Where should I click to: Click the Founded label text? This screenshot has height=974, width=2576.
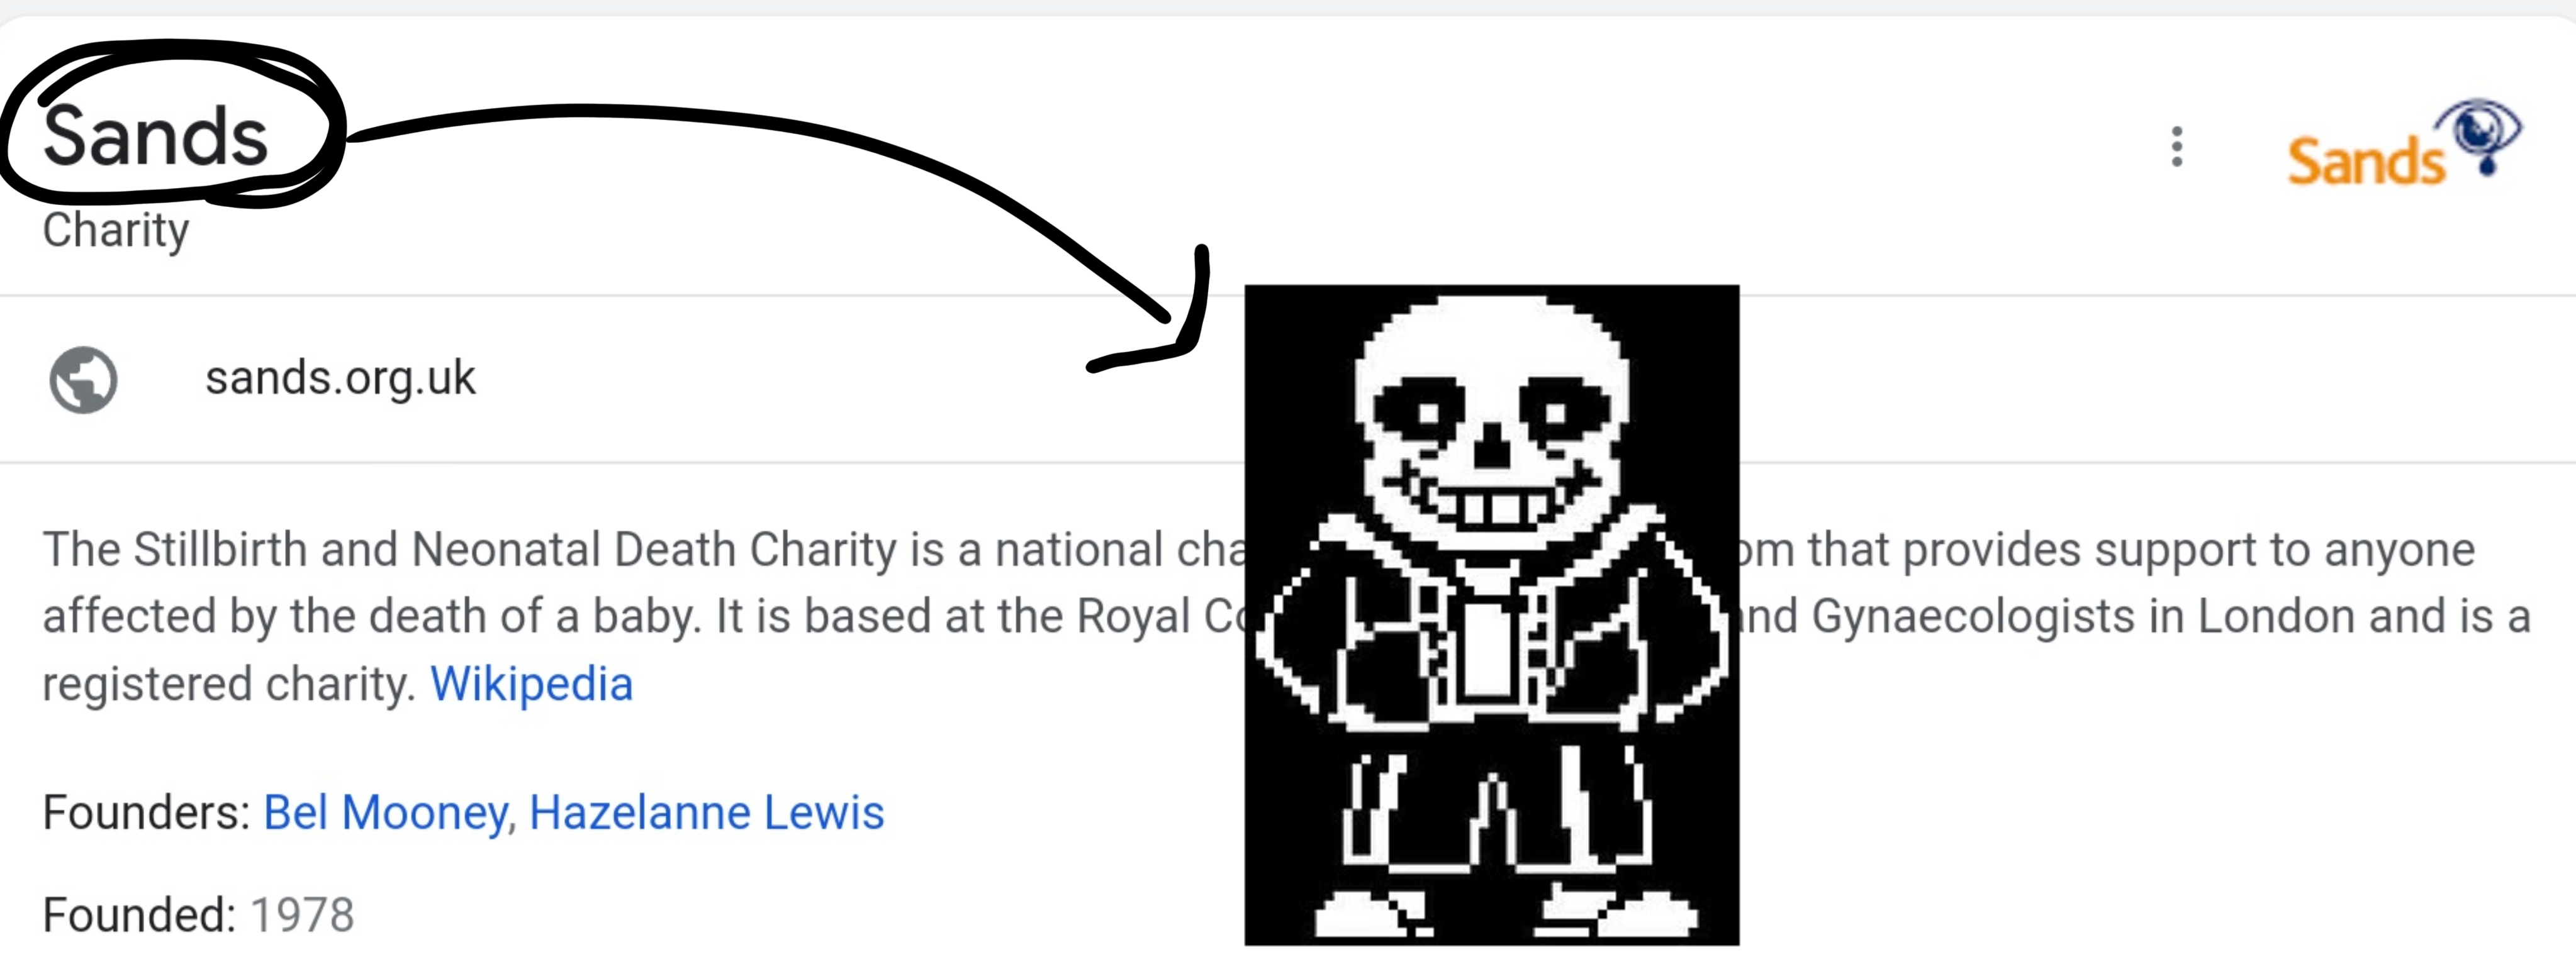point(139,915)
